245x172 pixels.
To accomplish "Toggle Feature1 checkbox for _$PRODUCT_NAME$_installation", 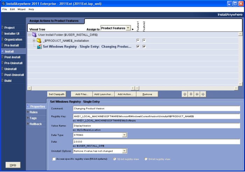I will 138,40.
